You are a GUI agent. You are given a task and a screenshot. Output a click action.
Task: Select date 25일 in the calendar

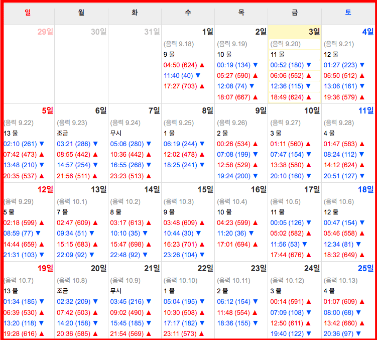click(365, 268)
